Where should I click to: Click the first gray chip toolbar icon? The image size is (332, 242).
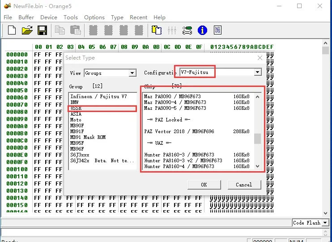tap(93, 30)
